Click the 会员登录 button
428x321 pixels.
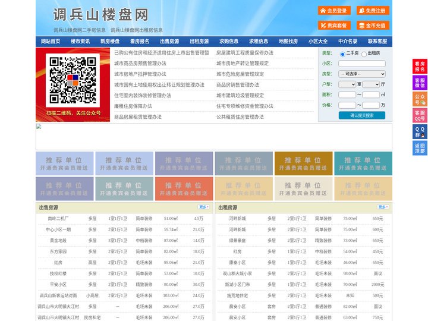pyautogui.click(x=334, y=11)
